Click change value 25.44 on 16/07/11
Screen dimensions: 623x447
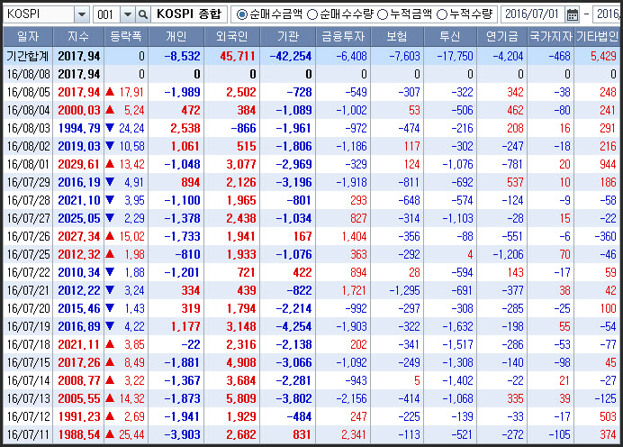[x=132, y=434]
